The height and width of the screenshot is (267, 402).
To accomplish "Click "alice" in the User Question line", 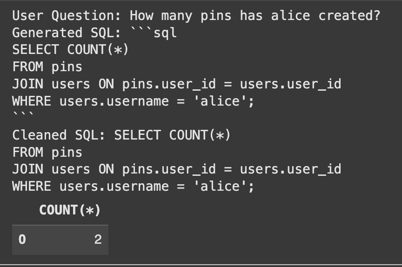I will [x=290, y=16].
